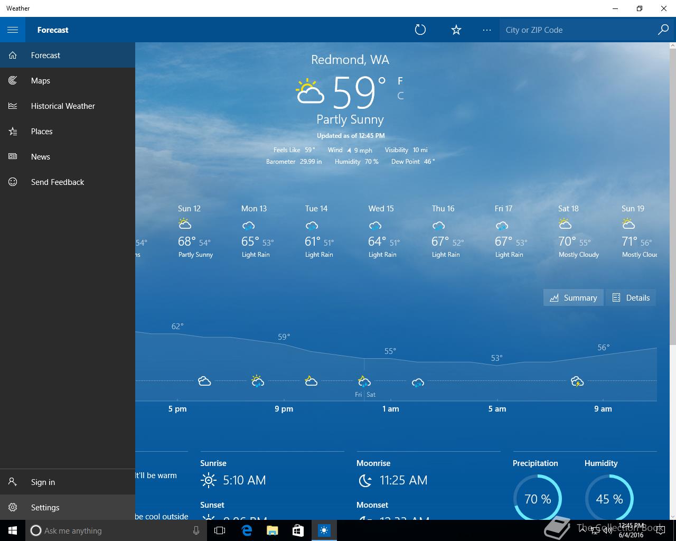The height and width of the screenshot is (541, 676).
Task: Collapse the hamburger navigation menu
Action: [x=13, y=30]
